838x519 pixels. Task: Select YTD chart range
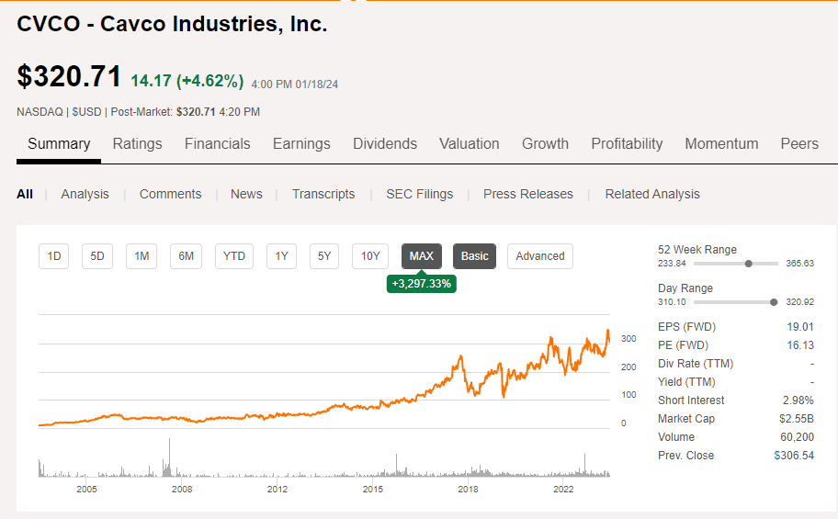pyautogui.click(x=234, y=256)
